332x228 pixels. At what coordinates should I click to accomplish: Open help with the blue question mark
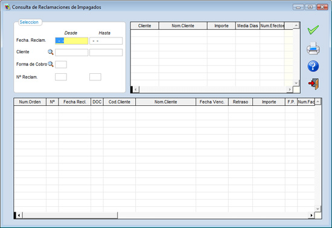click(x=313, y=66)
